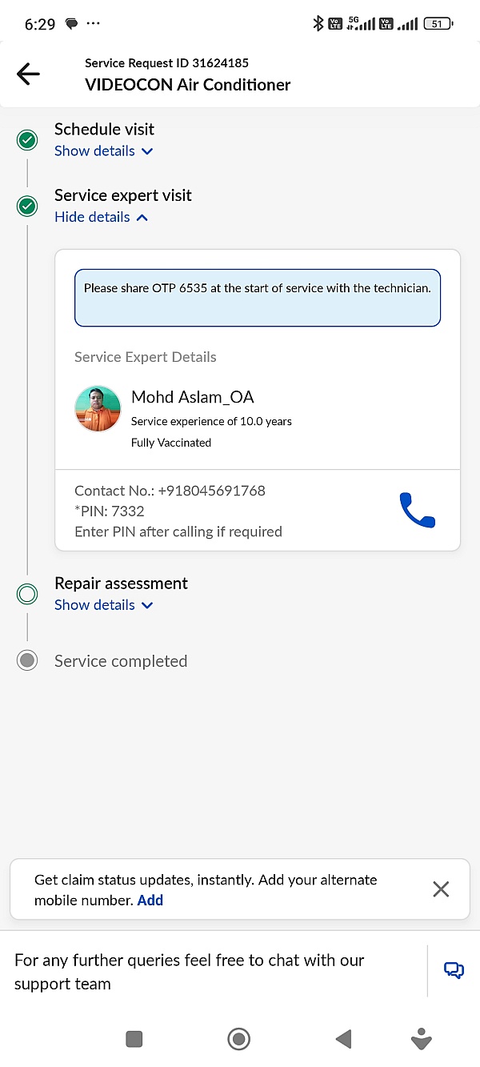Viewport: 480px width, 1067px height.
Task: Tap the OTP 6535 information box
Action: (258, 298)
